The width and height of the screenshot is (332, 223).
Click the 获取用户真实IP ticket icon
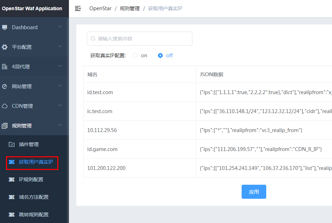tap(12, 162)
